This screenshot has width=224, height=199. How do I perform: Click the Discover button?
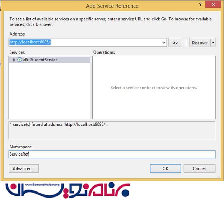[200, 43]
